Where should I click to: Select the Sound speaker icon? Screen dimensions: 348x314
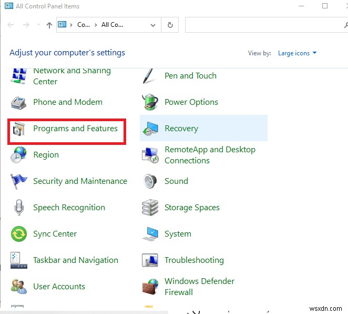click(x=150, y=181)
